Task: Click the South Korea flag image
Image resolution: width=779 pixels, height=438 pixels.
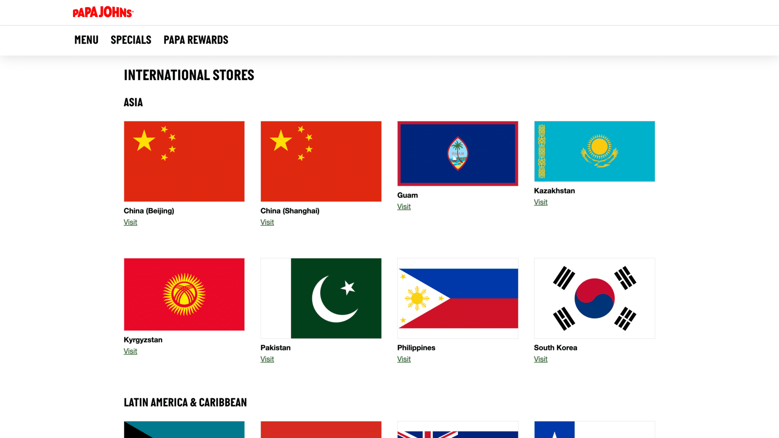Action: pyautogui.click(x=594, y=298)
